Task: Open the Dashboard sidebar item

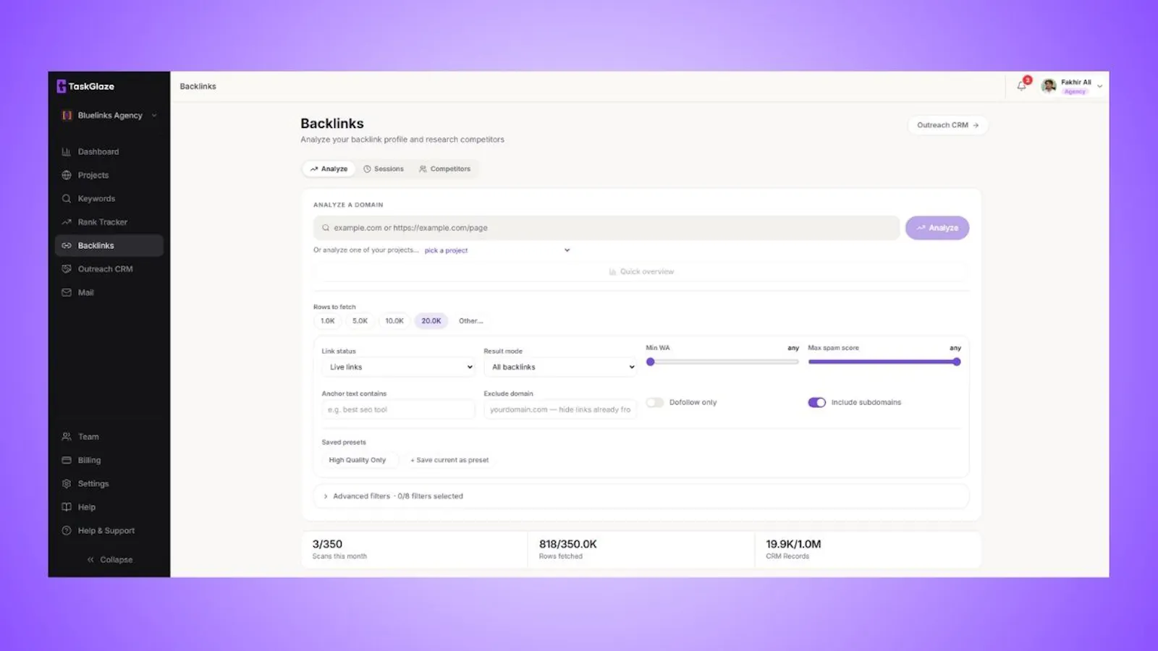Action: pyautogui.click(x=109, y=152)
